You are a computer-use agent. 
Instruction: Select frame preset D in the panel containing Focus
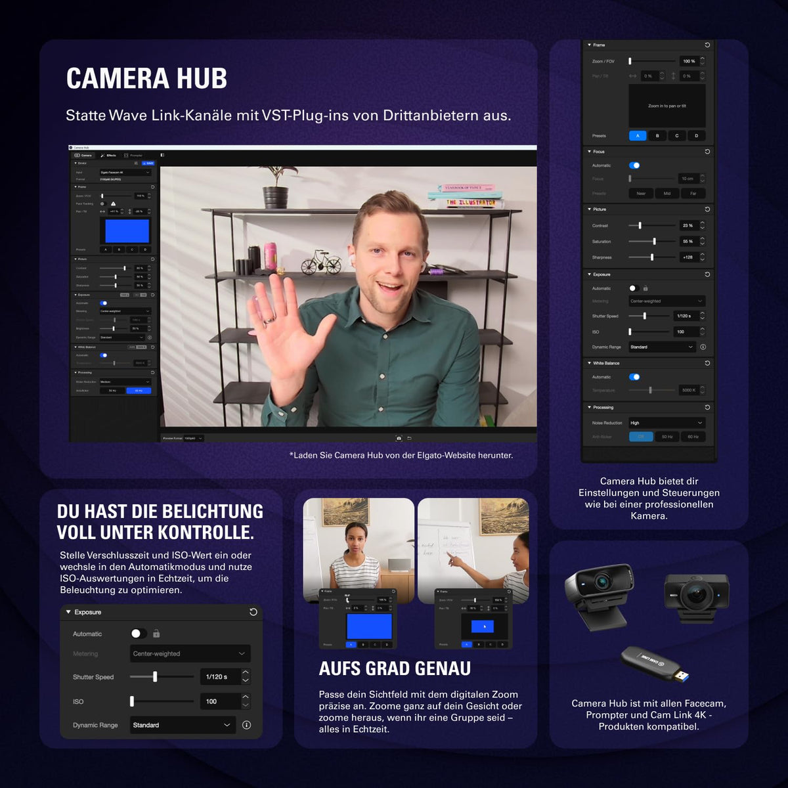[697, 136]
